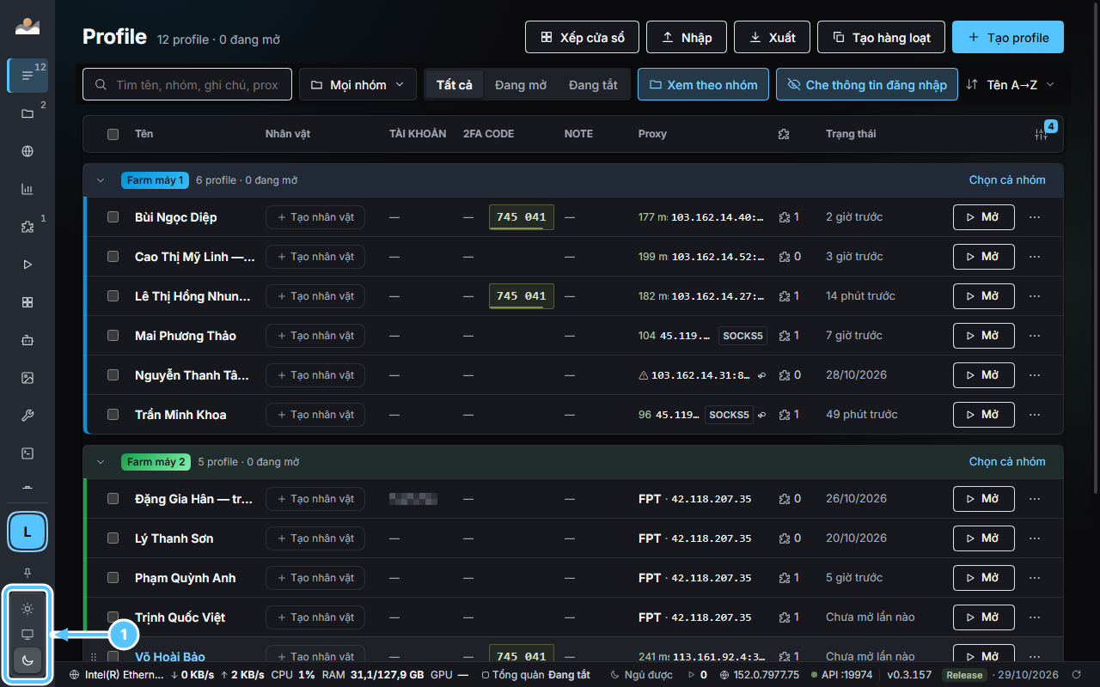Select the Đang mở filter tab

[x=521, y=84]
